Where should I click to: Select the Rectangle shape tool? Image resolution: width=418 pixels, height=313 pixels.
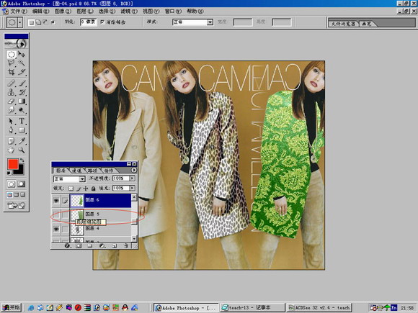(x=22, y=130)
